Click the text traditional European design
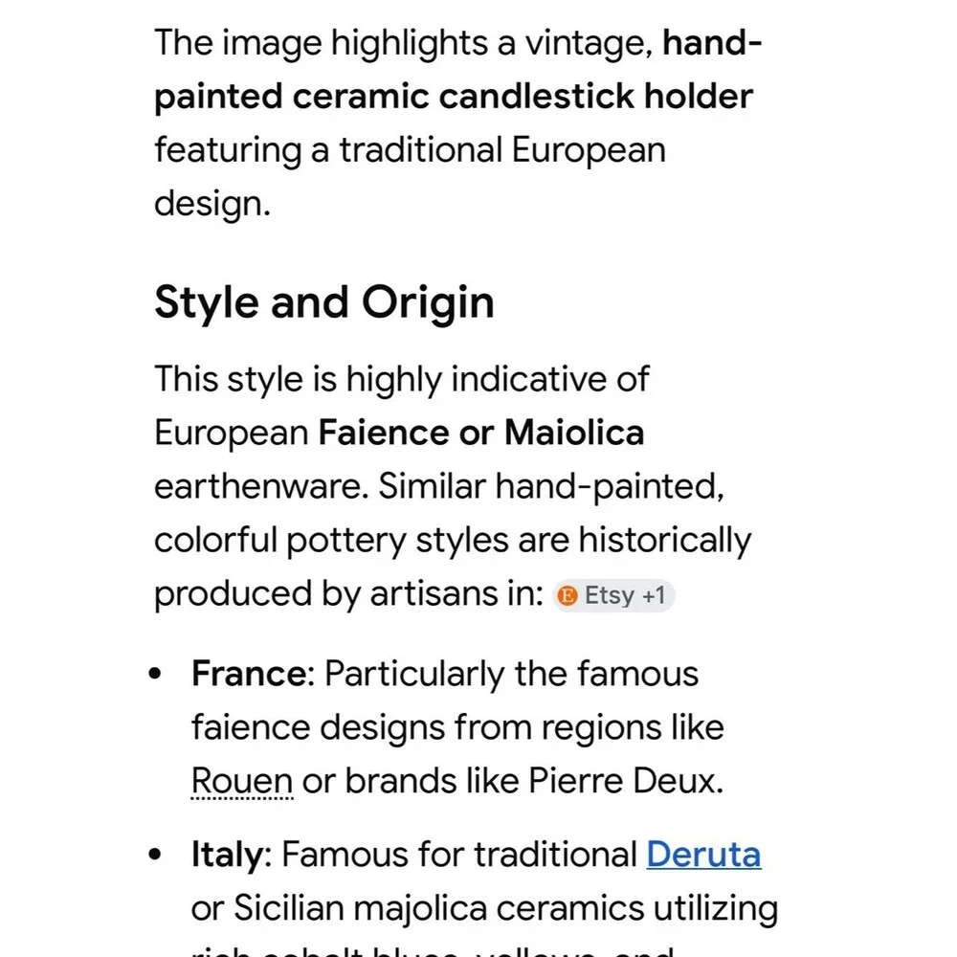The width and height of the screenshot is (957, 957). (x=411, y=176)
